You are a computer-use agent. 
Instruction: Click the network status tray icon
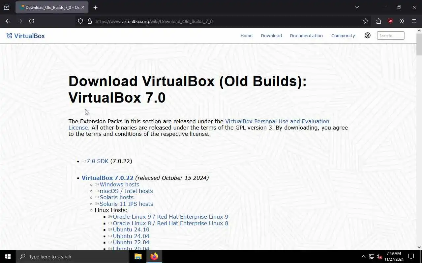[x=371, y=256]
